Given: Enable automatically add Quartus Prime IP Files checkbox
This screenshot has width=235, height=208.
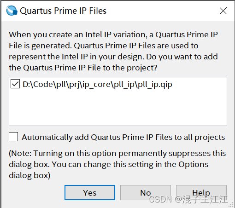Looking at the screenshot, I should coord(13,137).
